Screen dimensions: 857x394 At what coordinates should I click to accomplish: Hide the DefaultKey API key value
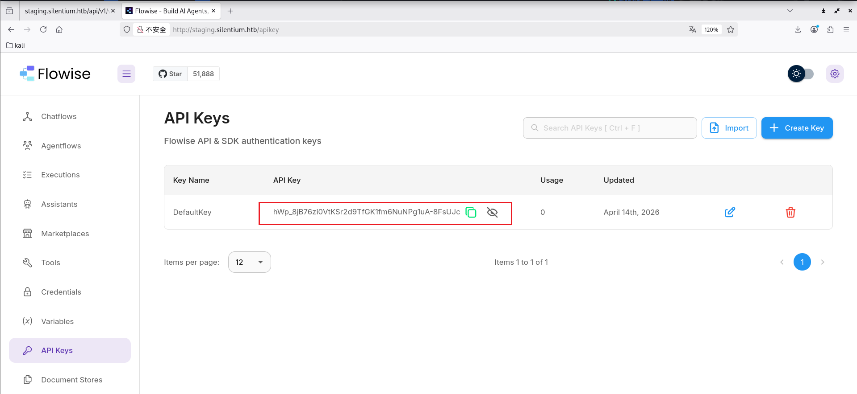pos(492,212)
